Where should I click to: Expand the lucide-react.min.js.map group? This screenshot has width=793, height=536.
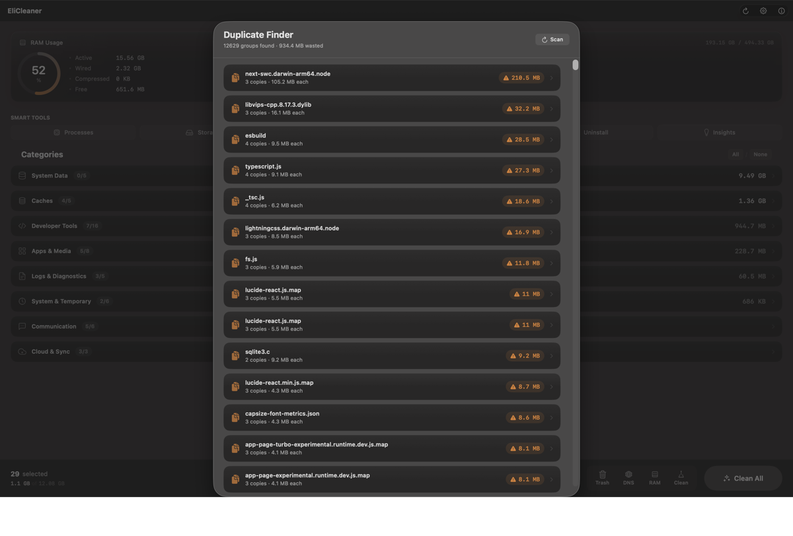552,386
